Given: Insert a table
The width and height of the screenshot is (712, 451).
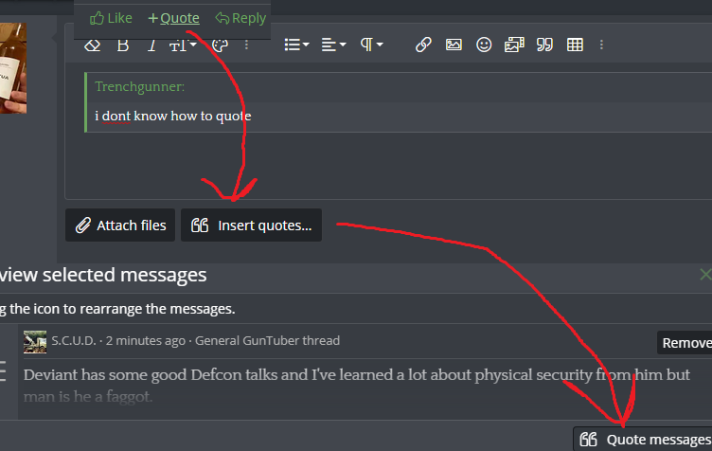Looking at the screenshot, I should [575, 45].
